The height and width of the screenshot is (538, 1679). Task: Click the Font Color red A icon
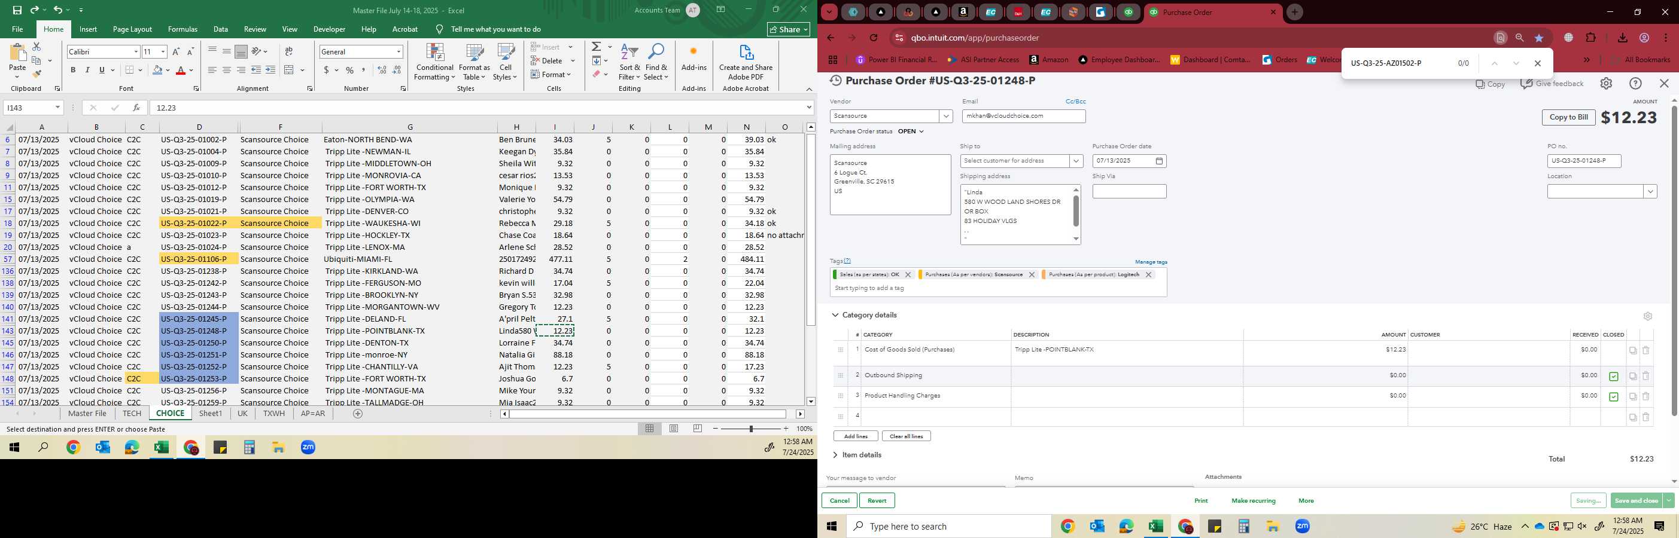coord(181,70)
